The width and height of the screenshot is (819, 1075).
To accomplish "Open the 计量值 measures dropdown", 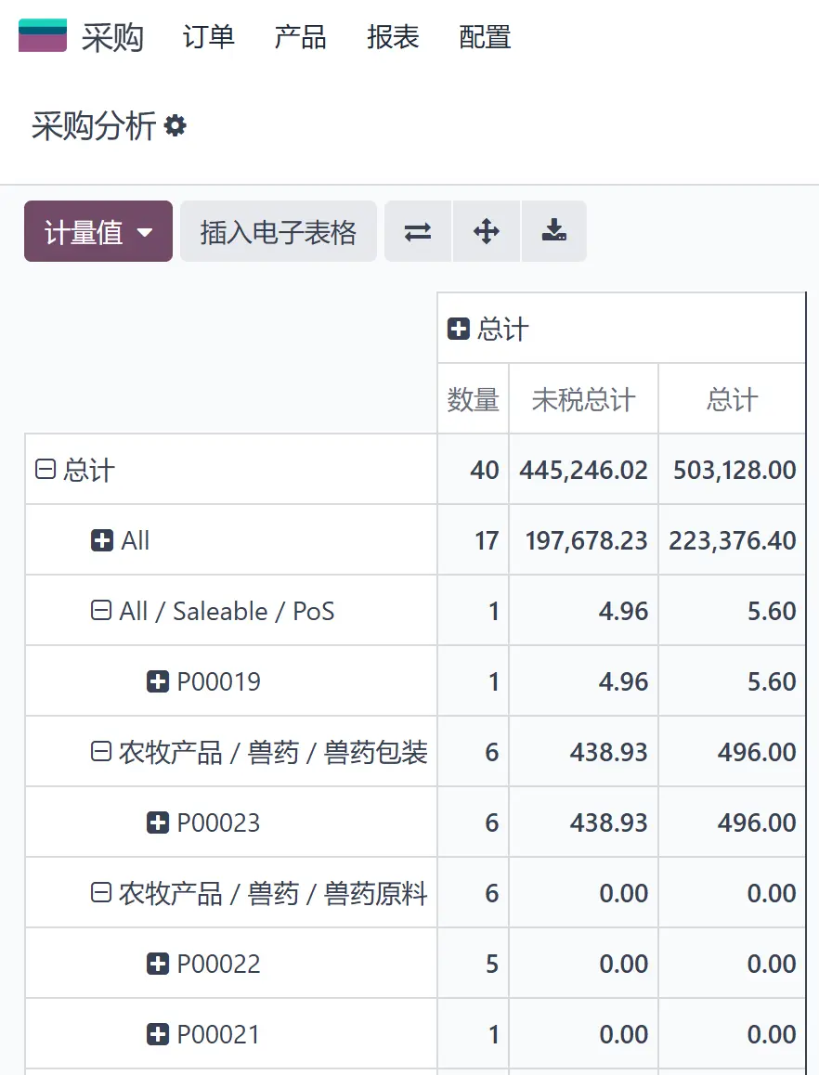I will click(x=98, y=232).
